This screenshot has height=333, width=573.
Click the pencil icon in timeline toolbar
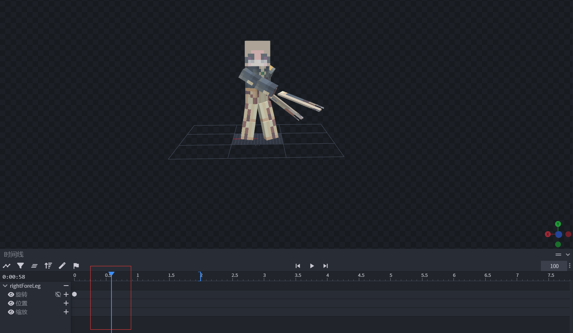tap(62, 266)
